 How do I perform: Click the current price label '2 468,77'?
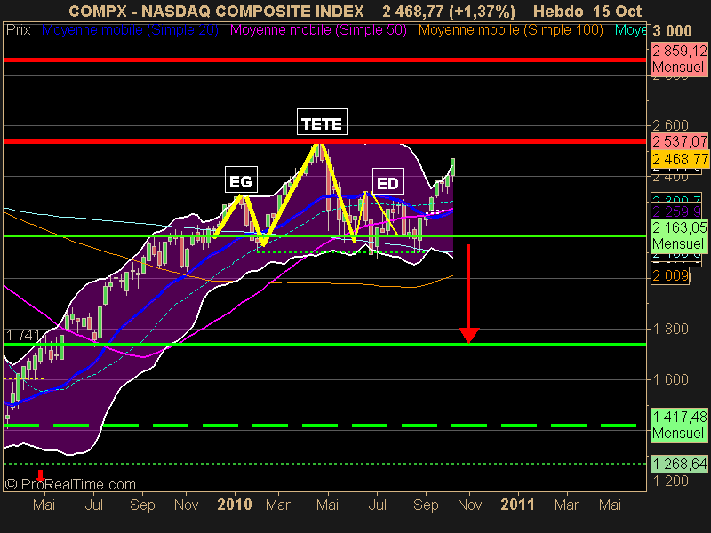[680, 159]
